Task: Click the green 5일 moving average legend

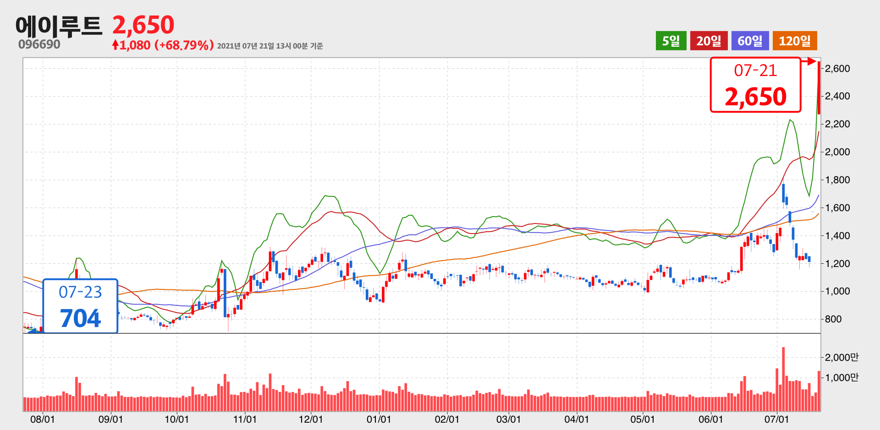Action: pyautogui.click(x=671, y=41)
